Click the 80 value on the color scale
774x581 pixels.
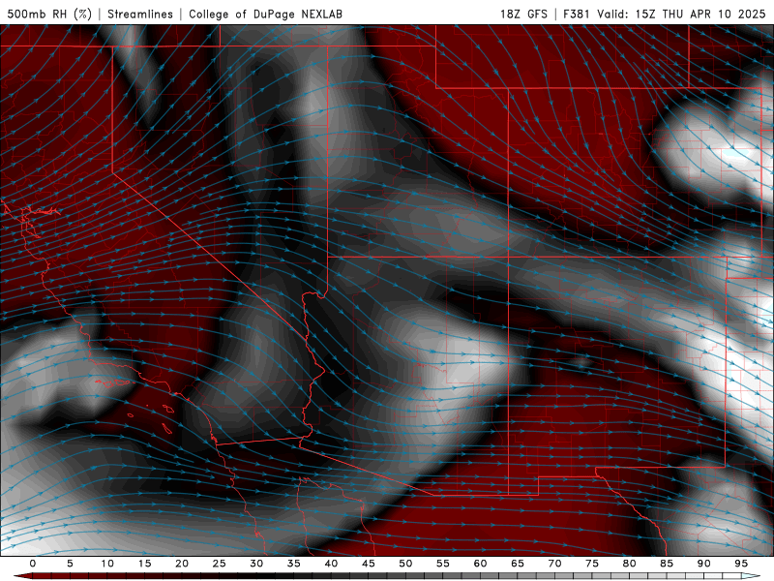pos(630,564)
